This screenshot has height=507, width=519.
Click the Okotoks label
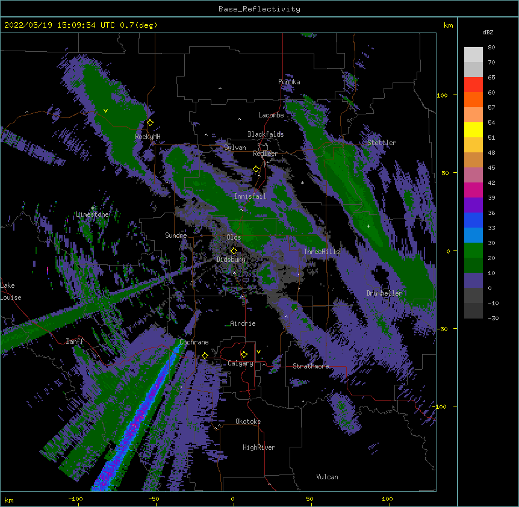248,421
